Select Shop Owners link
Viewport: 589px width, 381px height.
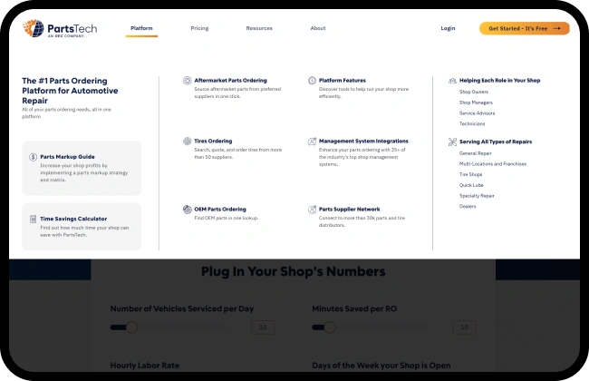pos(474,92)
